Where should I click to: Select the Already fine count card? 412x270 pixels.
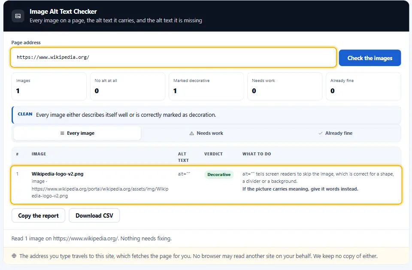click(364, 86)
